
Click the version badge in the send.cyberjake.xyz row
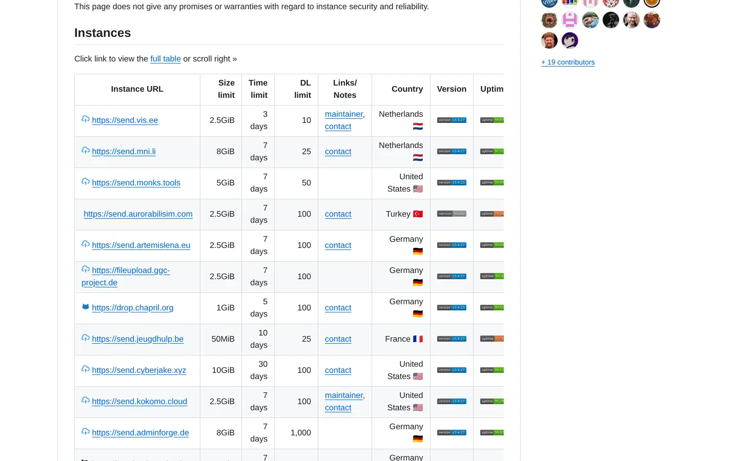(x=452, y=370)
